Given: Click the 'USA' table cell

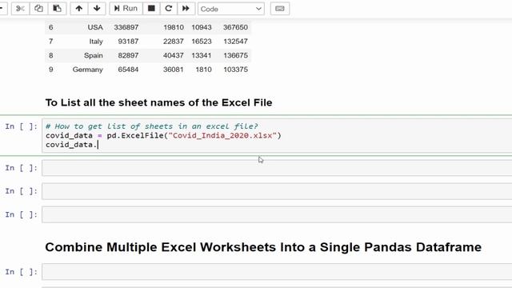Looking at the screenshot, I should coord(95,27).
